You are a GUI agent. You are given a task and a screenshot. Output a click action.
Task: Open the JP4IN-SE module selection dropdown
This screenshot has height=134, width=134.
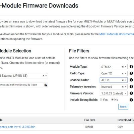pos(24,76)
